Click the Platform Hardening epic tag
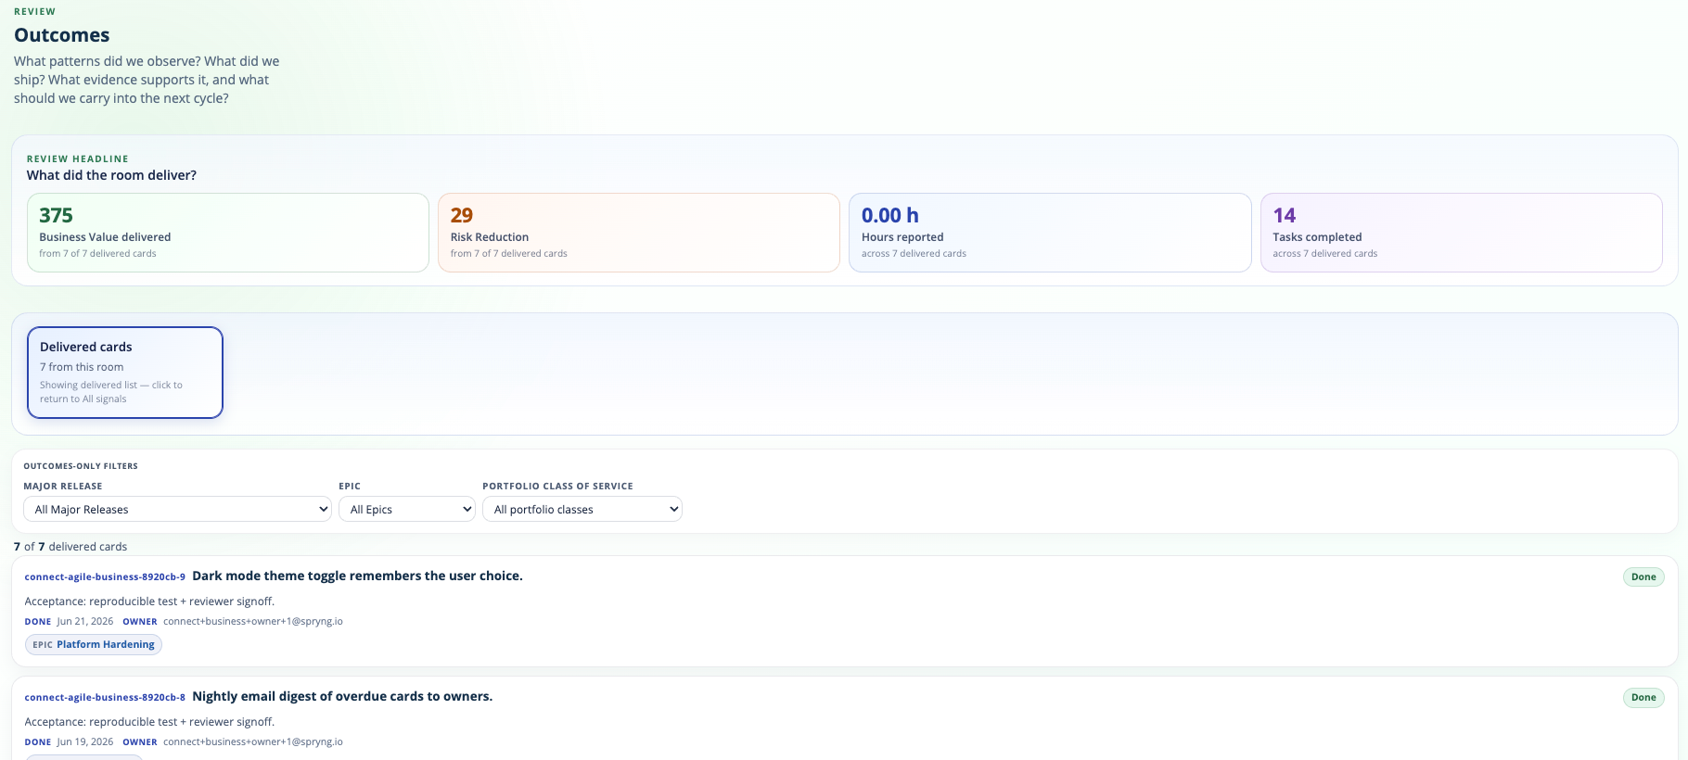 (x=94, y=644)
